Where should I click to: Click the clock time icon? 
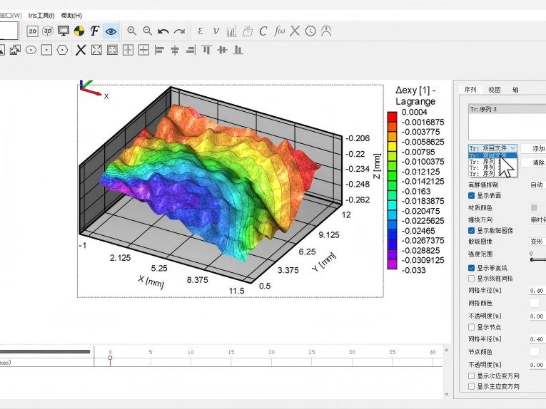click(x=310, y=31)
